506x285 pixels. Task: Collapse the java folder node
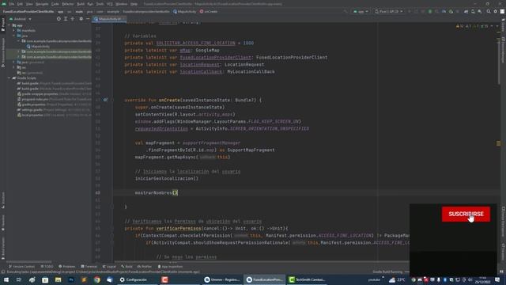[14, 36]
